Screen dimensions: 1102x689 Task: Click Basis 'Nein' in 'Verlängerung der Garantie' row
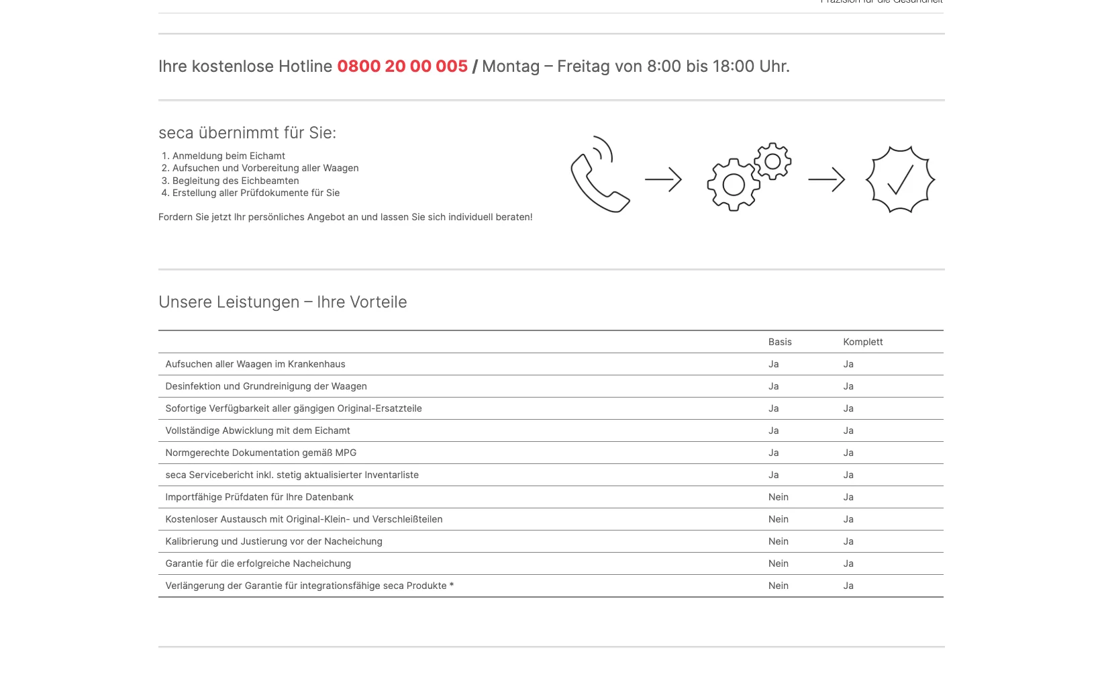[779, 586]
